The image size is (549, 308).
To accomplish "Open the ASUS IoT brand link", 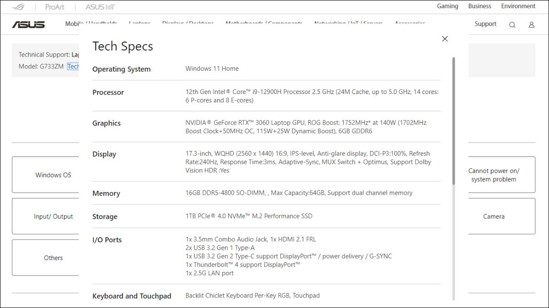I will coord(100,7).
